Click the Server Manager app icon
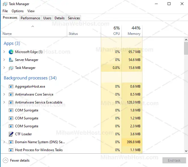The image size is (188, 167). tap(11, 60)
